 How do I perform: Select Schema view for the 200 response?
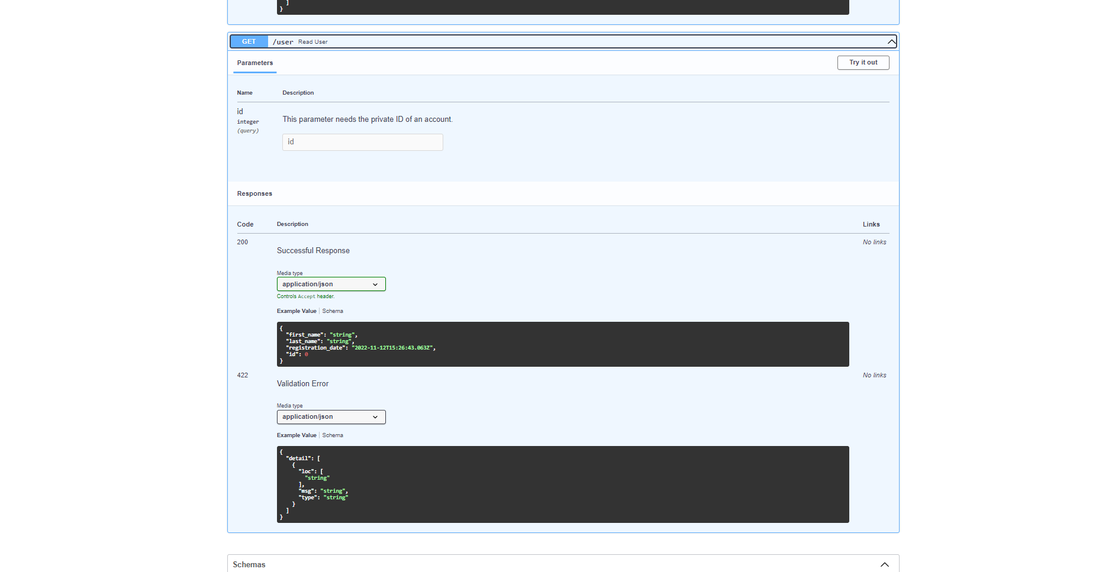click(333, 311)
